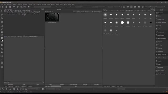Show the Selection Groups palette
This screenshot has height=94, width=168.
161,58
